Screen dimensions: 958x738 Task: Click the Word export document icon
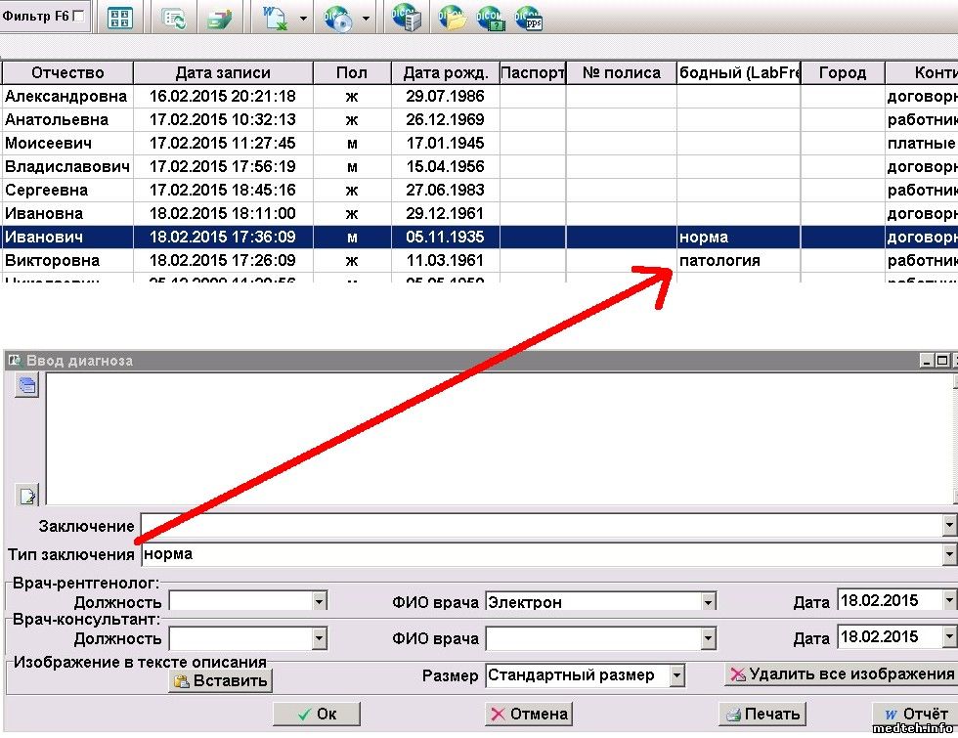coord(276,18)
